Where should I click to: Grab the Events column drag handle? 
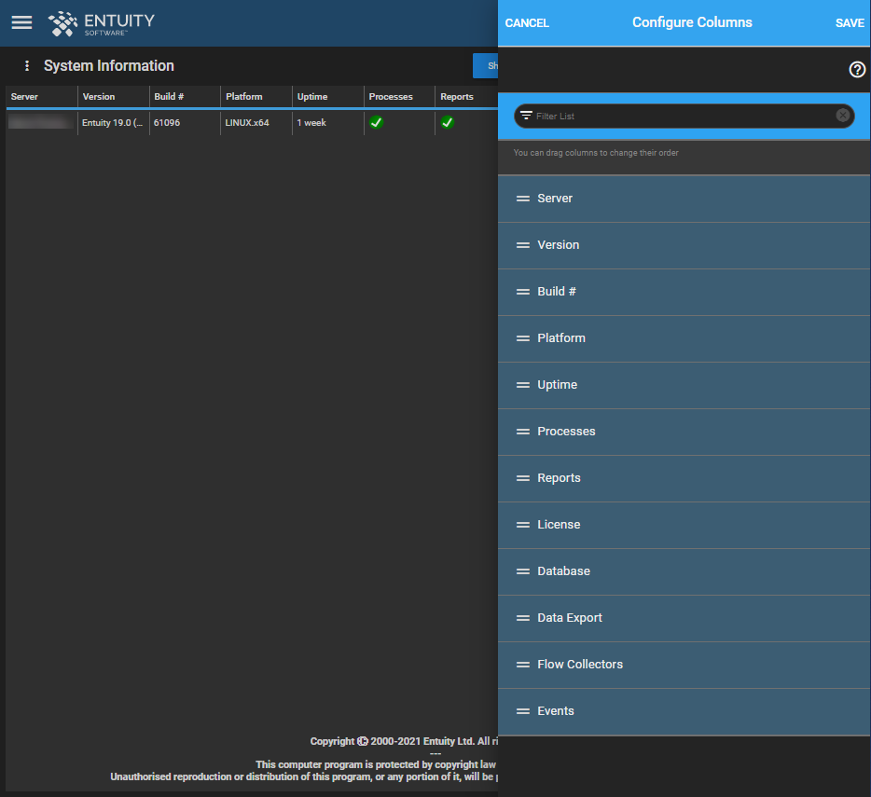click(523, 711)
